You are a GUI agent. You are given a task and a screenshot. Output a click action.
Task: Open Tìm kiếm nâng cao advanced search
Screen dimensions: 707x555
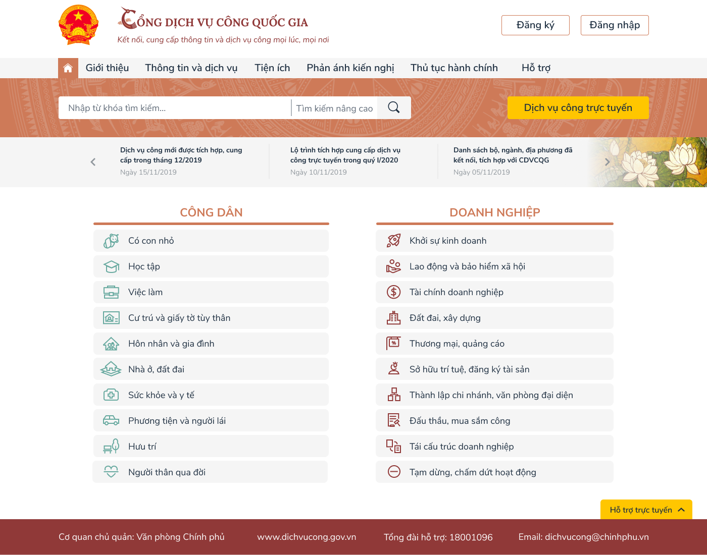pos(334,108)
